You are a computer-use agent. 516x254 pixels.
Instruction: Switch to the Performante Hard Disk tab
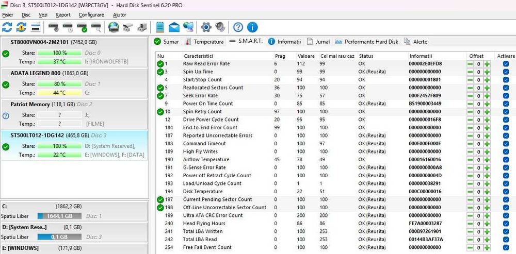tap(366, 42)
